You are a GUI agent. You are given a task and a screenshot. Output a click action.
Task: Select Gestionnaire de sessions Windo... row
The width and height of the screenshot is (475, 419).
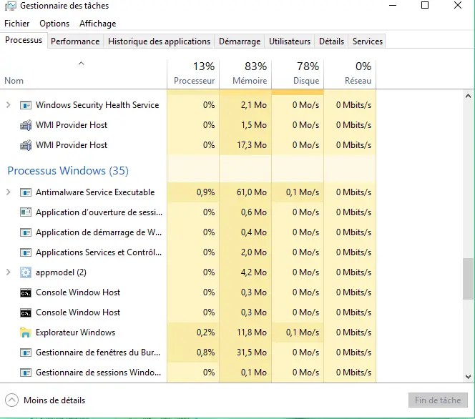point(188,373)
